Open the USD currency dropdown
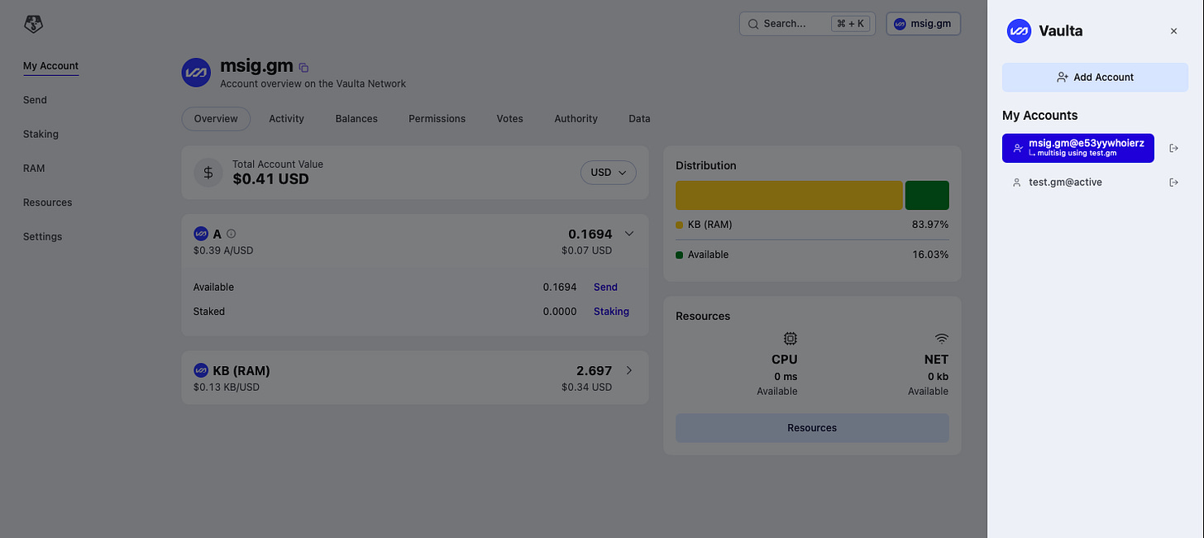Image resolution: width=1204 pixels, height=538 pixels. (609, 172)
